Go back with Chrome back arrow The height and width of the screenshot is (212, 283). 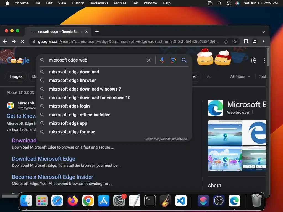point(5,41)
